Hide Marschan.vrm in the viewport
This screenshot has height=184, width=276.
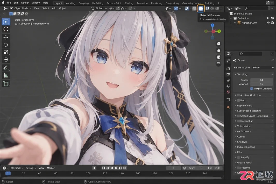(x=268, y=23)
